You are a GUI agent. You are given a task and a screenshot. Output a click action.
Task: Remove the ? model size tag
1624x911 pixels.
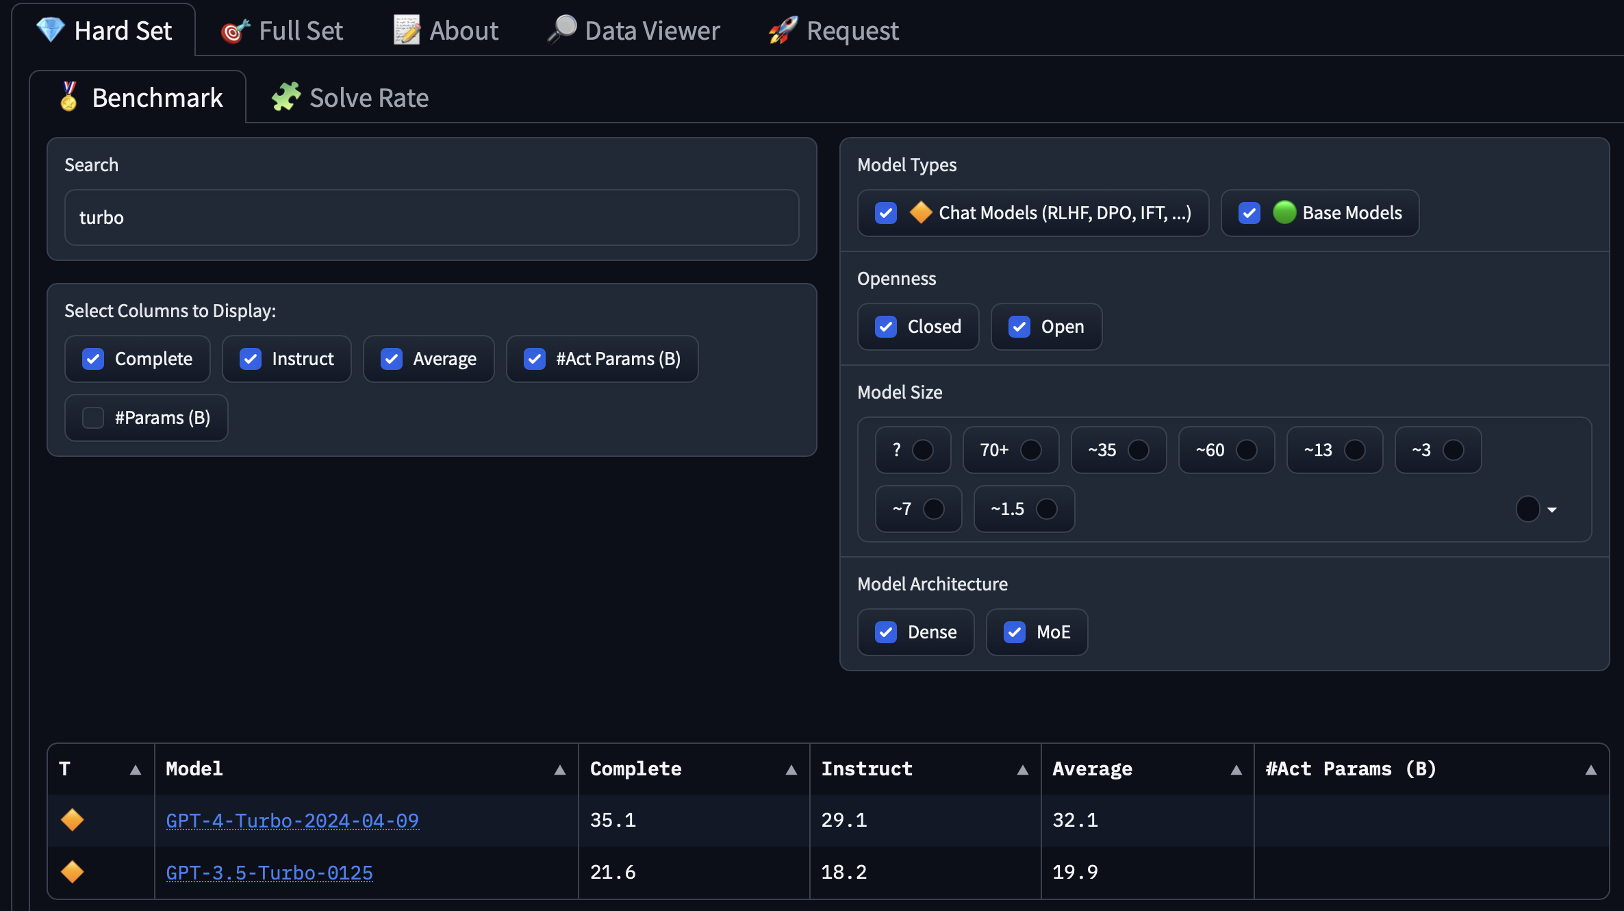(x=923, y=450)
